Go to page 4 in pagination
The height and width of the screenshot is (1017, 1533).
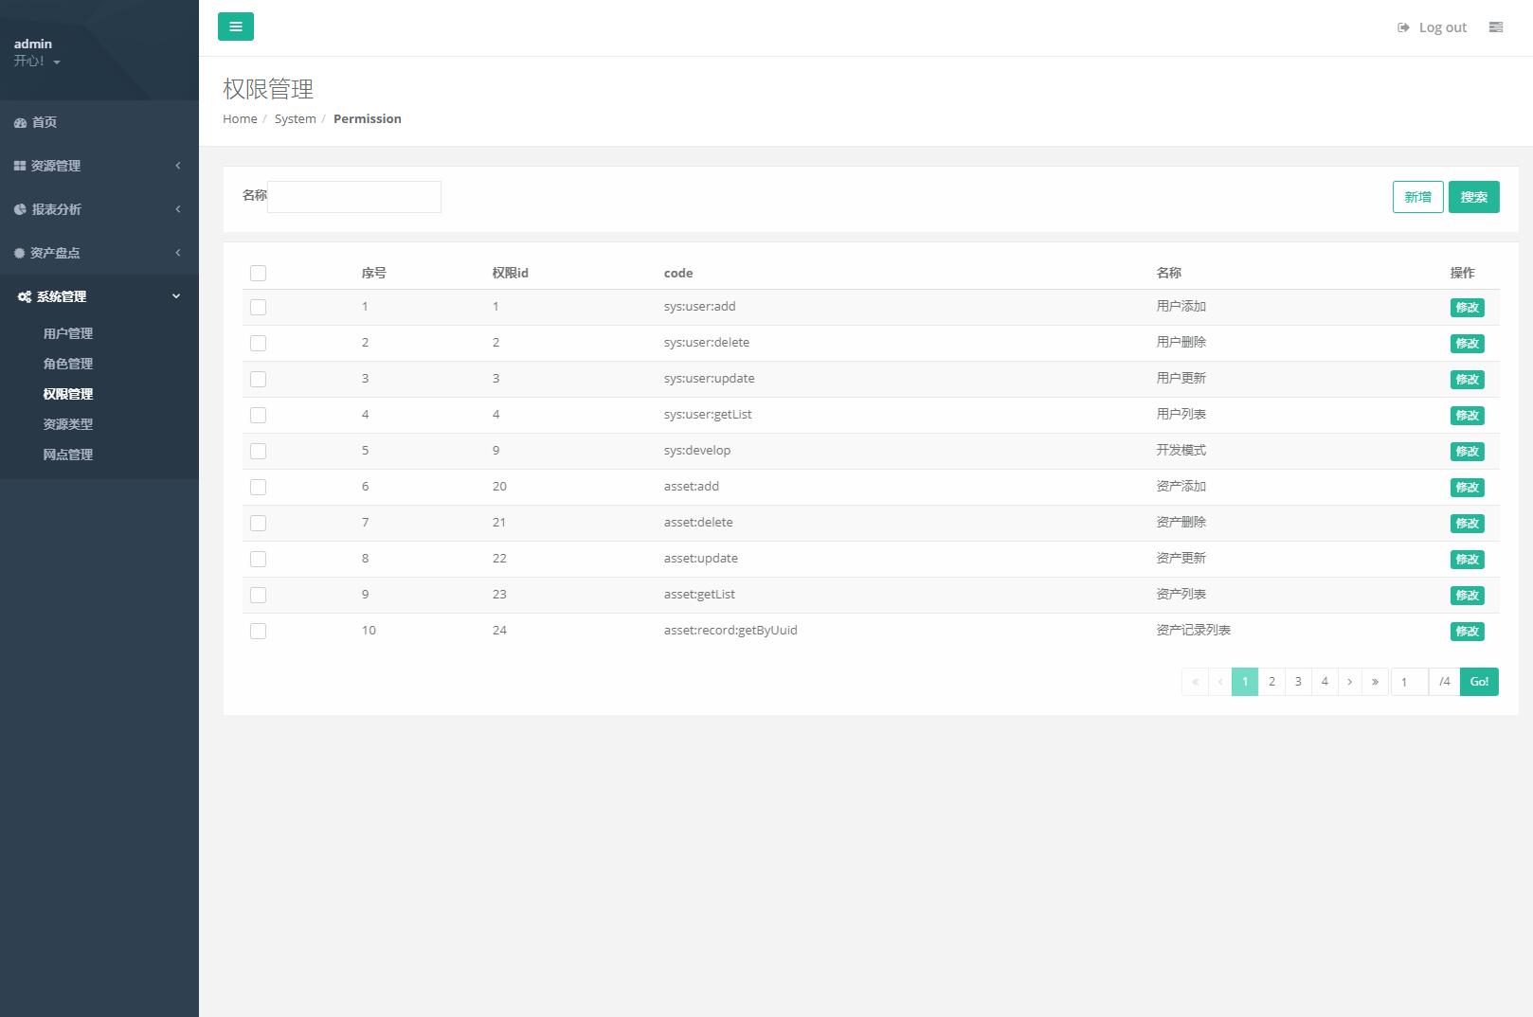pos(1325,682)
